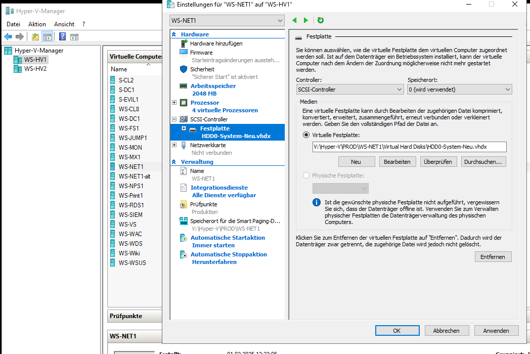
Task: Select WS-SIEM in the VM list
Action: click(x=130, y=215)
